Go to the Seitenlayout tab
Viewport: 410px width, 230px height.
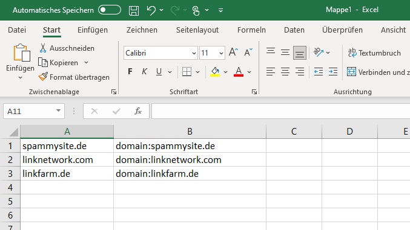click(197, 30)
